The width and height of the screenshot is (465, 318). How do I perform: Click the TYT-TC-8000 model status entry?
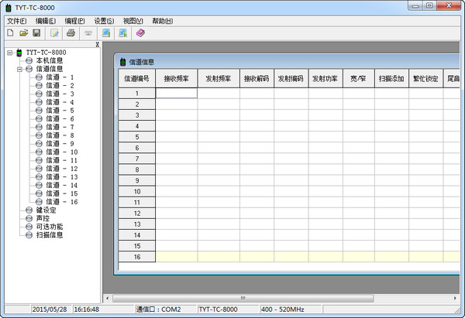pos(219,309)
